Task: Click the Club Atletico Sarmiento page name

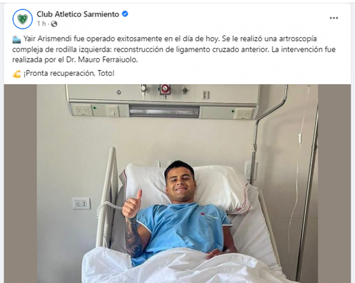Action: (x=78, y=14)
